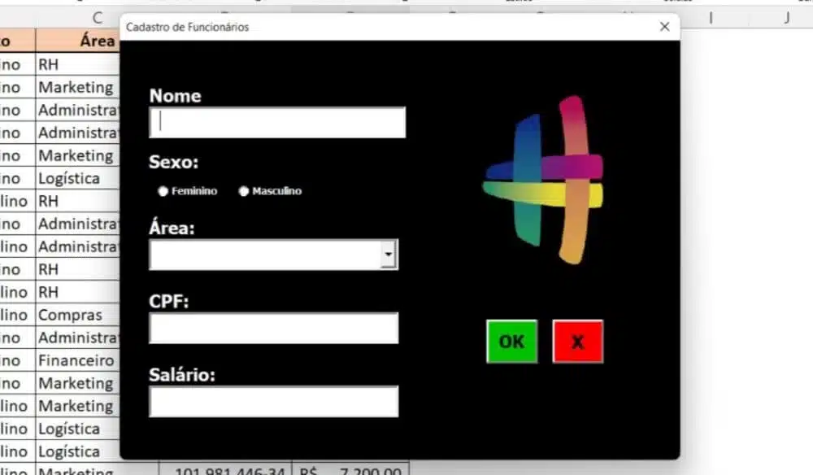
Task: Focus the CPF input box
Action: tap(274, 329)
